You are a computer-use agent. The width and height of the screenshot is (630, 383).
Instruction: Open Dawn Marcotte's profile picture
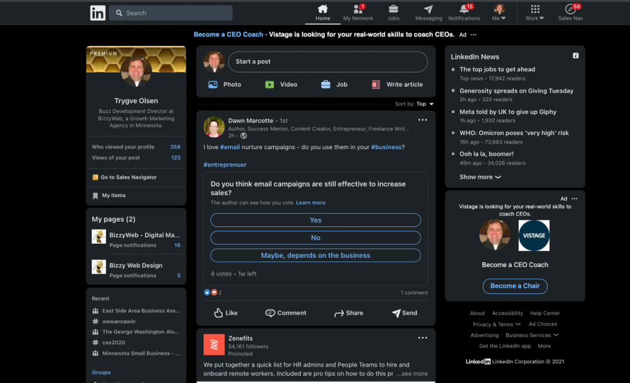(213, 127)
